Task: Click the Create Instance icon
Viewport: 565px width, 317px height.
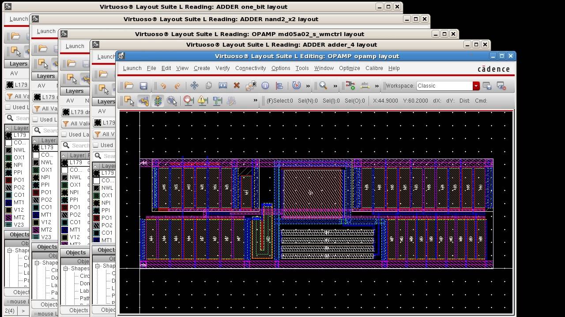Action: (350, 86)
